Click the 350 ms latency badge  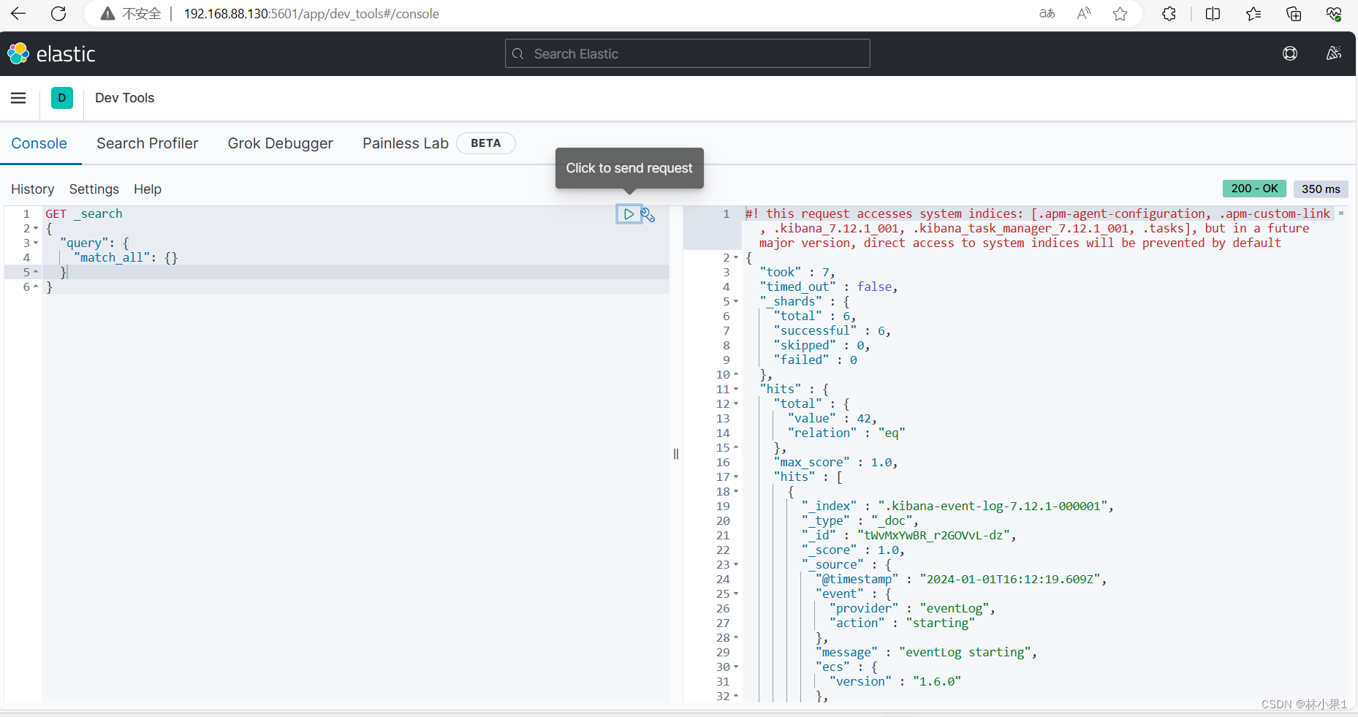1321,189
